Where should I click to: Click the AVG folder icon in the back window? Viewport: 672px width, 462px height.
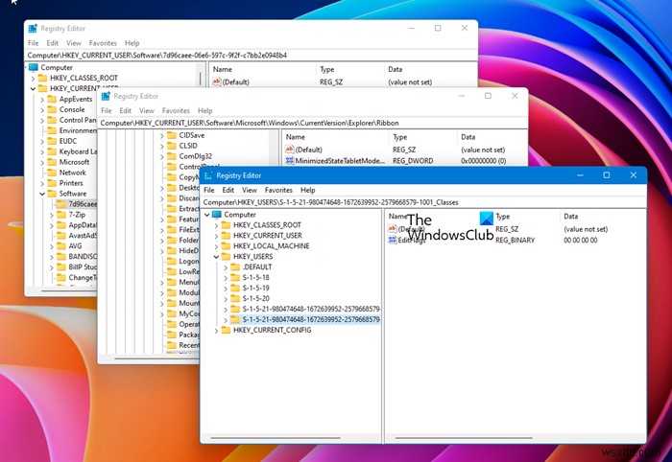[61, 246]
